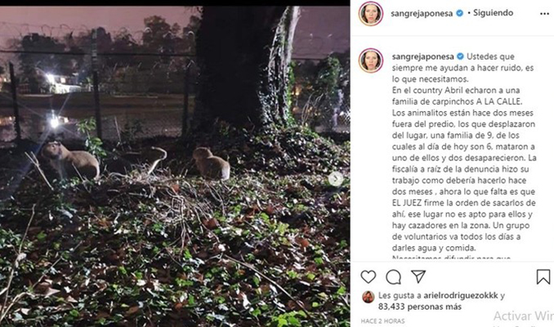Click the small liker avatar next to Les gusta
The width and height of the screenshot is (554, 327).
coord(368,297)
